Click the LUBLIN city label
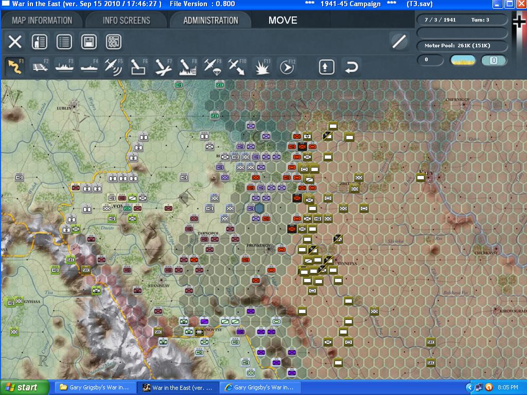527x395 pixels. [x=64, y=108]
